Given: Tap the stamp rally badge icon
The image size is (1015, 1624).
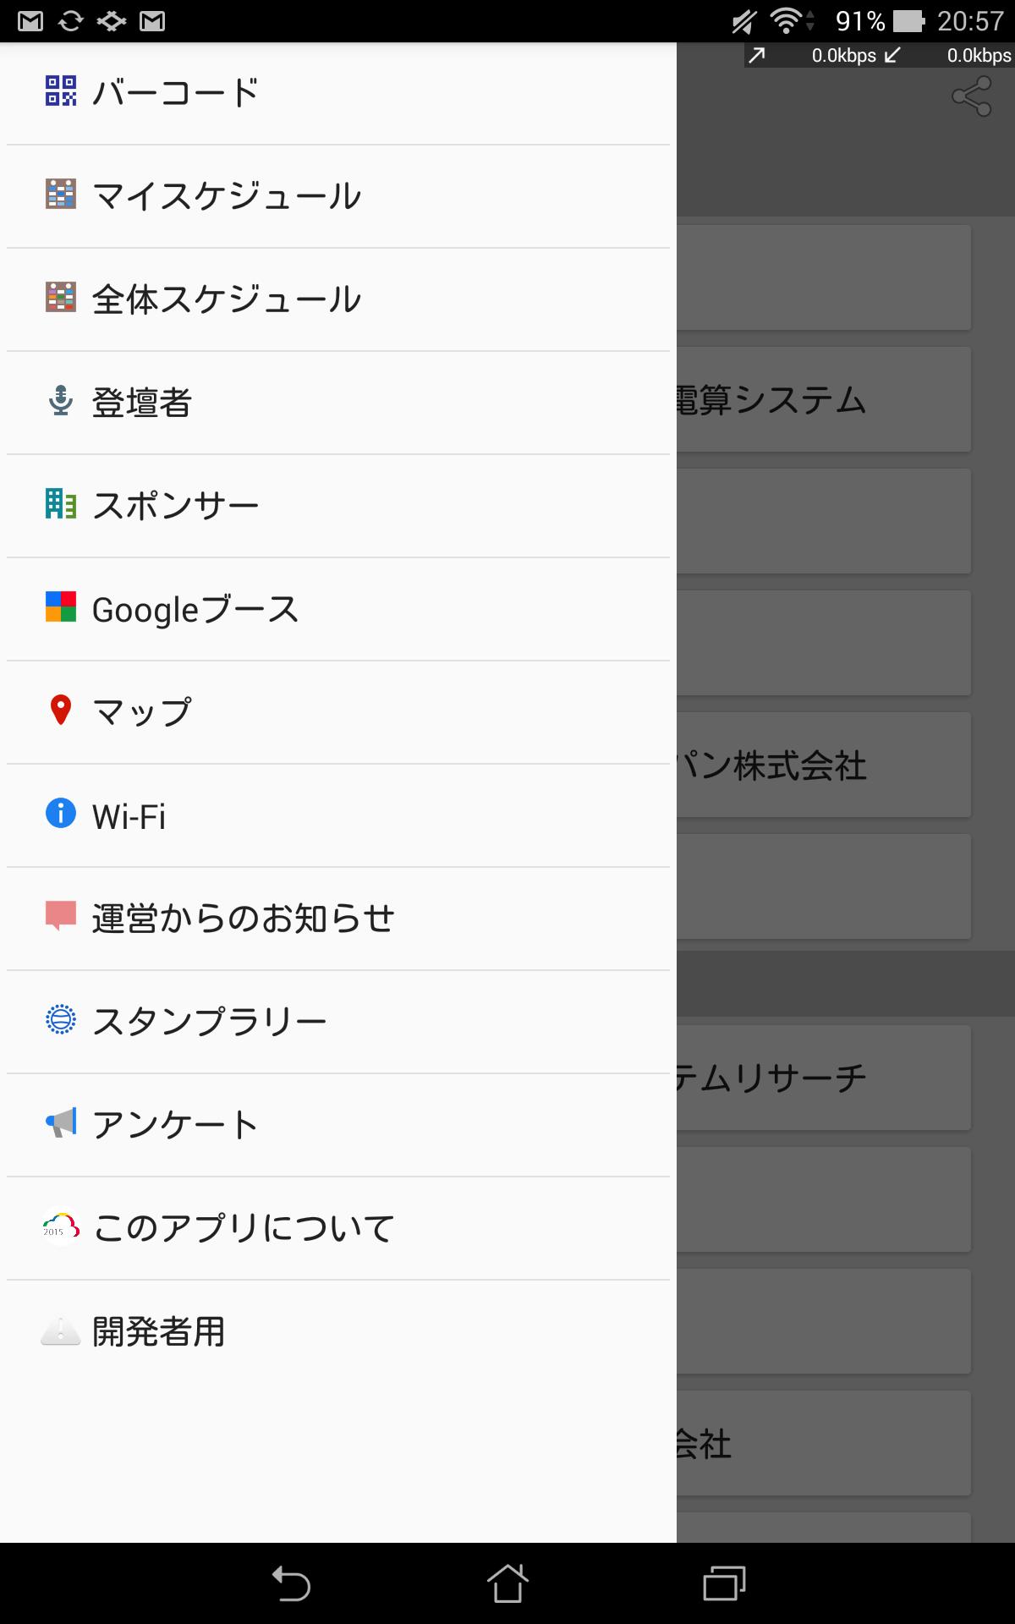Looking at the screenshot, I should 61,1020.
